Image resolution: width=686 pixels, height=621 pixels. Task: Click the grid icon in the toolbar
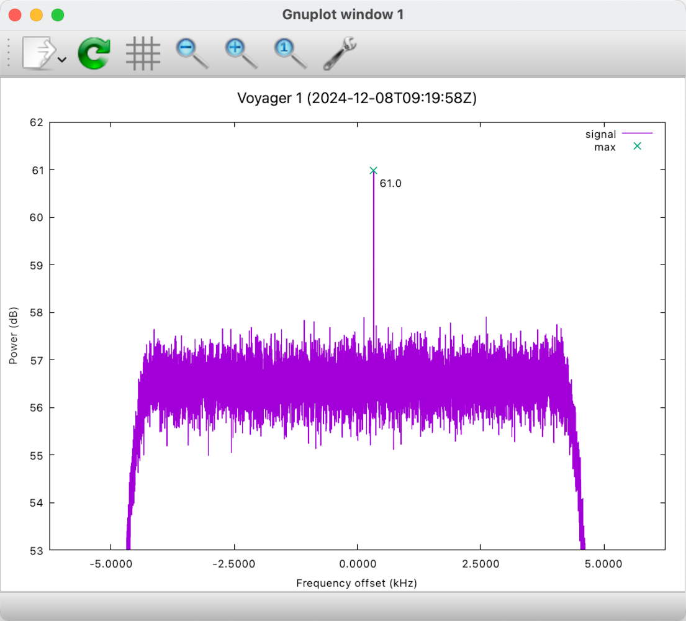(x=143, y=53)
